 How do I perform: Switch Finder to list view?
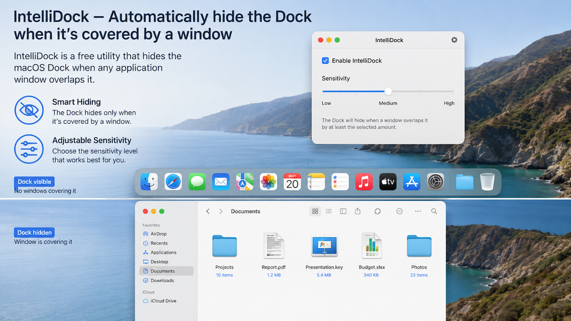click(329, 211)
